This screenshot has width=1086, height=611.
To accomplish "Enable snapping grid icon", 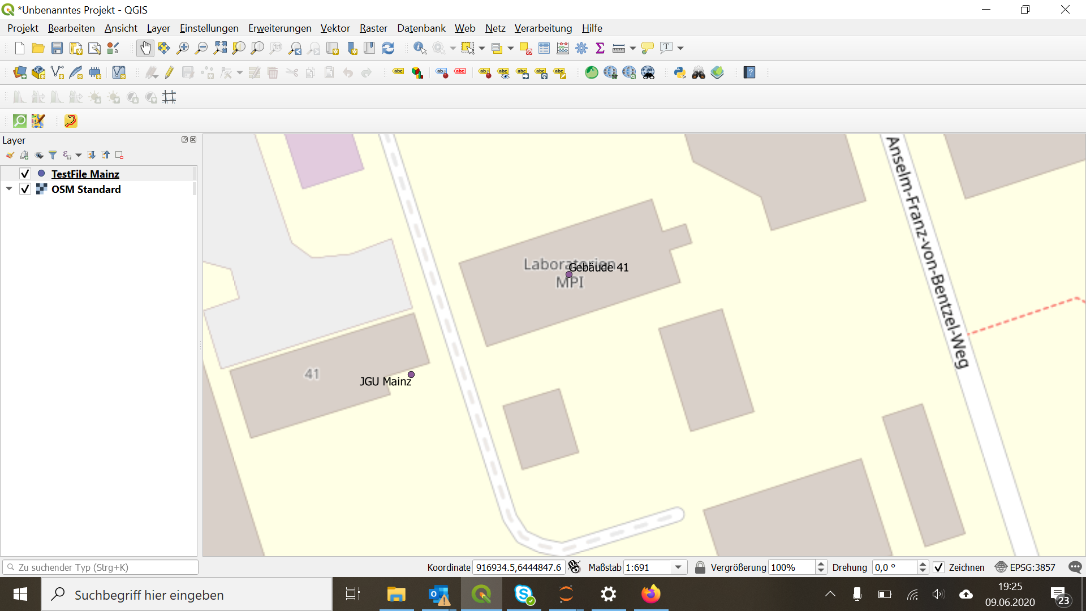I will click(169, 97).
